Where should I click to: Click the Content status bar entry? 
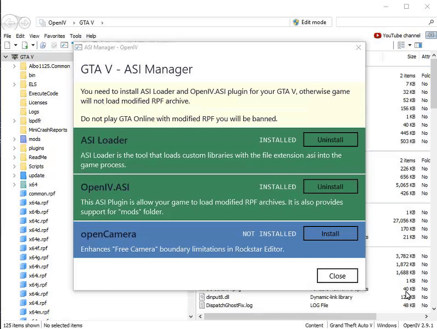pos(314,325)
